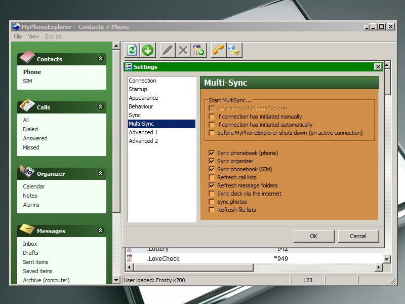This screenshot has height=304, width=405.
Task: Open Alarms in Organizer
Action: click(31, 205)
